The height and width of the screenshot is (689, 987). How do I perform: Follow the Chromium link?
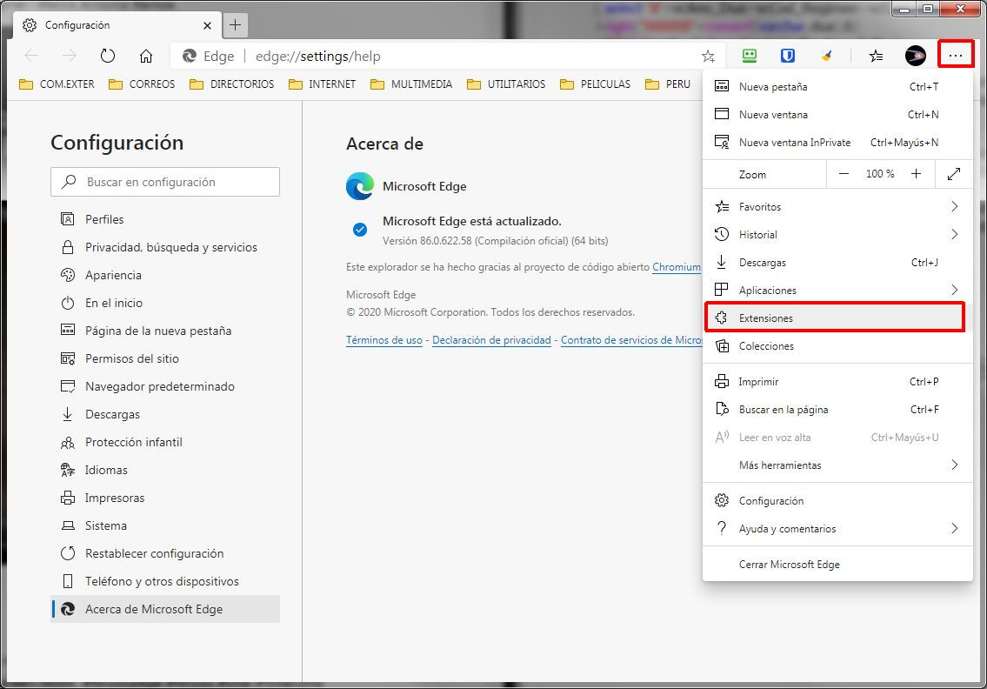tap(677, 267)
